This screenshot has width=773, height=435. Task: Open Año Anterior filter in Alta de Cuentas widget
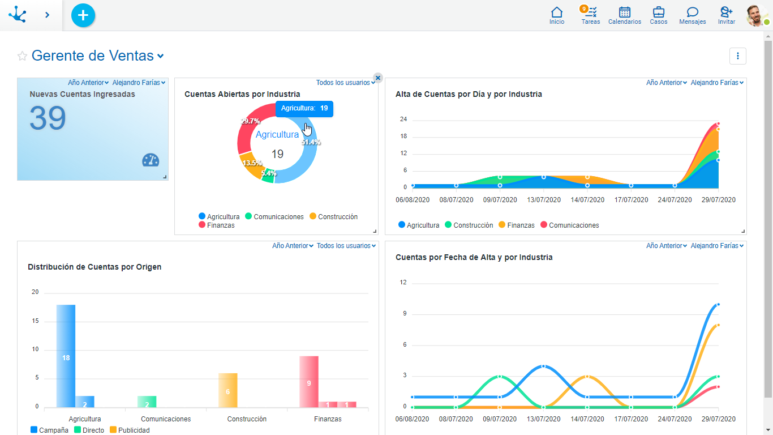(x=667, y=83)
